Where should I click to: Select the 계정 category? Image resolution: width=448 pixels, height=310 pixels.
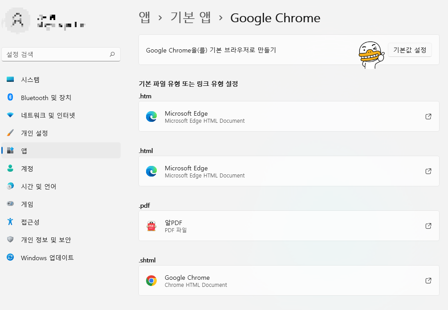coord(61,169)
